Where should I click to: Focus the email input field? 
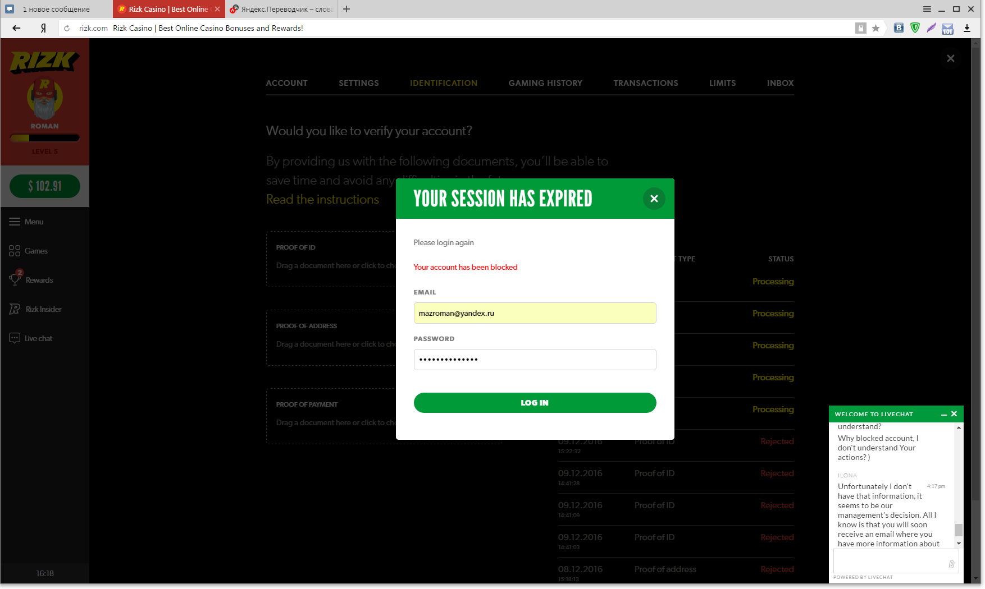pos(535,313)
